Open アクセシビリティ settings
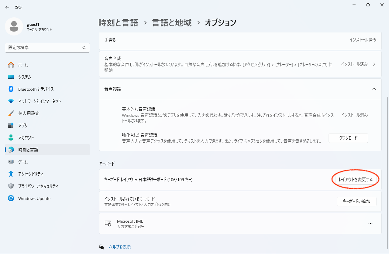The width and height of the screenshot is (389, 254). click(x=47, y=174)
